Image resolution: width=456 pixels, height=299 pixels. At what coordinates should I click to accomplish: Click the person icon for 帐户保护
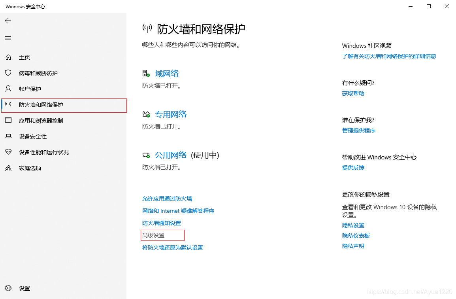click(x=8, y=89)
